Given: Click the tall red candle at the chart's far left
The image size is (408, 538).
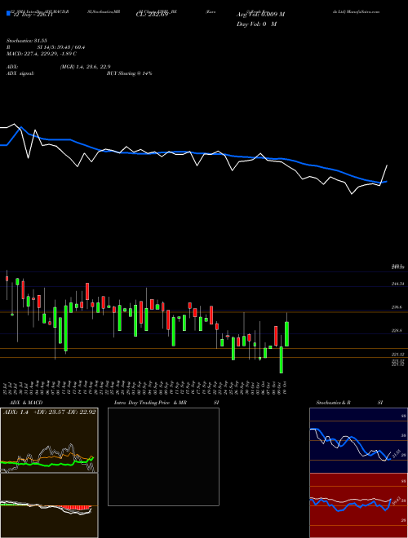Looking at the screenshot, I should coord(23,289).
